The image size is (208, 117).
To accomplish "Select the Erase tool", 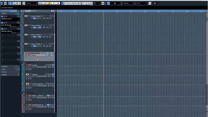I will (x=73, y=3).
